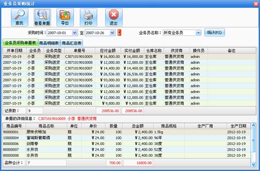Select order CJ071019010006 row
The image size is (260, 171).
click(129, 74)
